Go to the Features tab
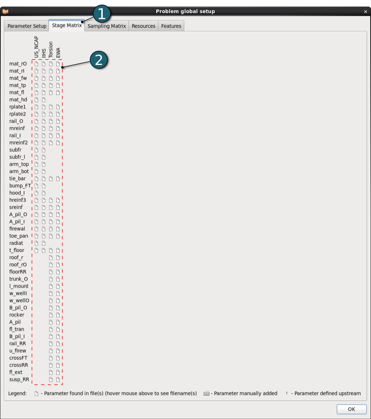 171,26
